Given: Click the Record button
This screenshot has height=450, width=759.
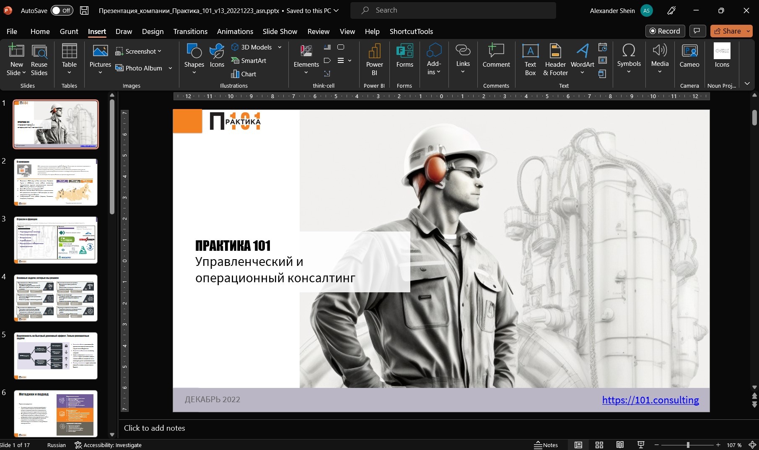Looking at the screenshot, I should point(665,31).
